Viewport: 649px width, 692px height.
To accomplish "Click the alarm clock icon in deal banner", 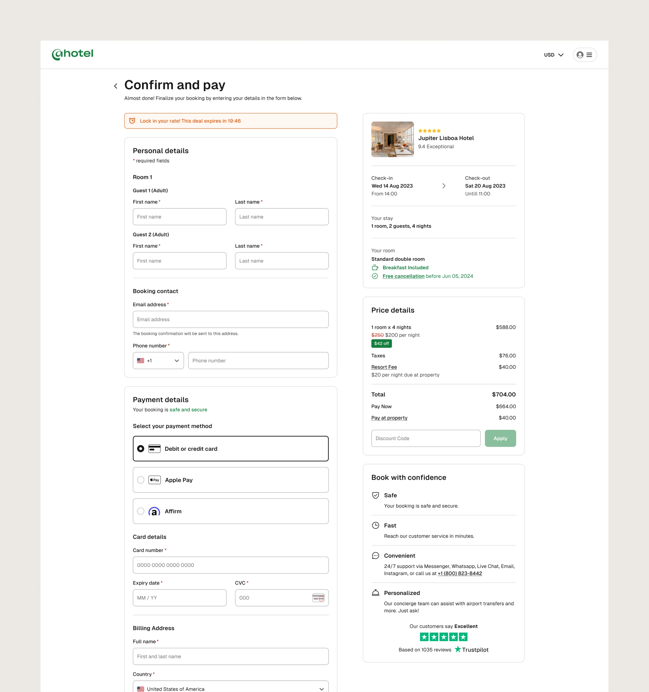I will [132, 121].
